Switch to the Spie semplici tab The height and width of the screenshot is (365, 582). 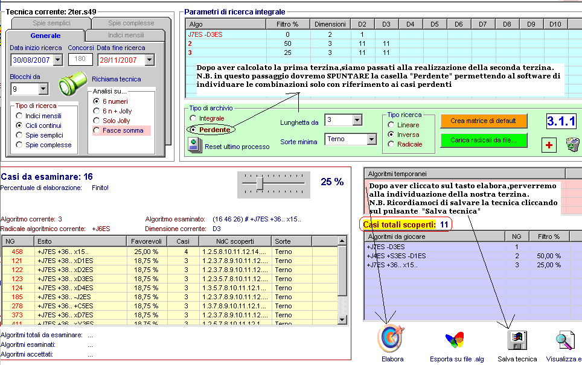(51, 23)
